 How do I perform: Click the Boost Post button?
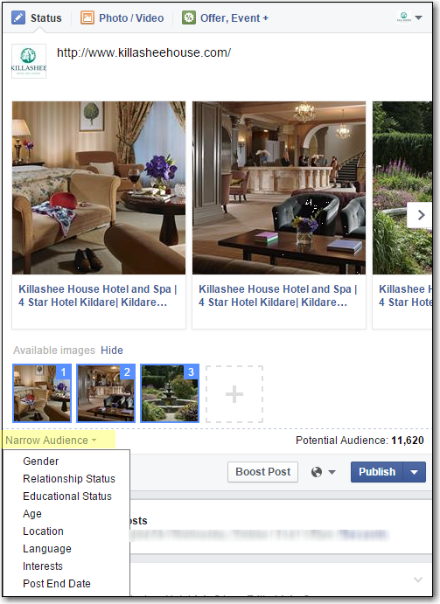pyautogui.click(x=262, y=472)
